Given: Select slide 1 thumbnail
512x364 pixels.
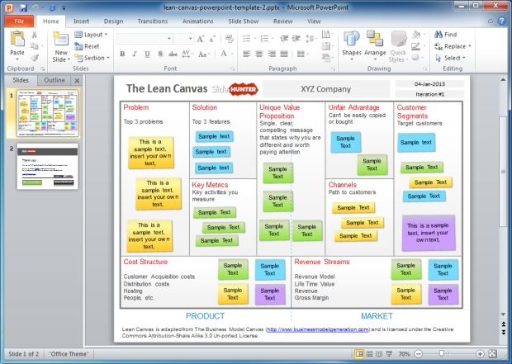Looking at the screenshot, I should [x=48, y=113].
